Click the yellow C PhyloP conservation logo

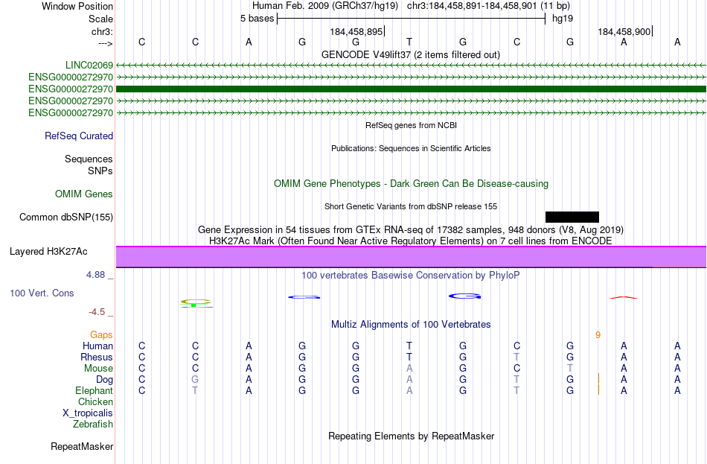click(196, 302)
